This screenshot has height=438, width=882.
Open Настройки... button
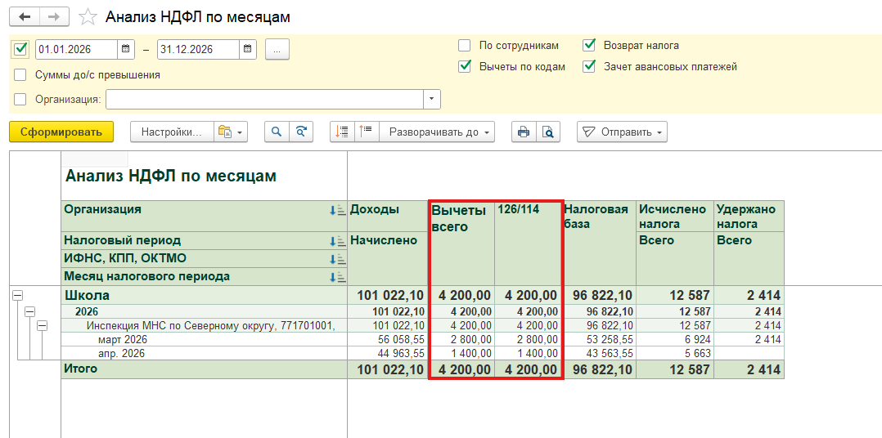click(172, 132)
